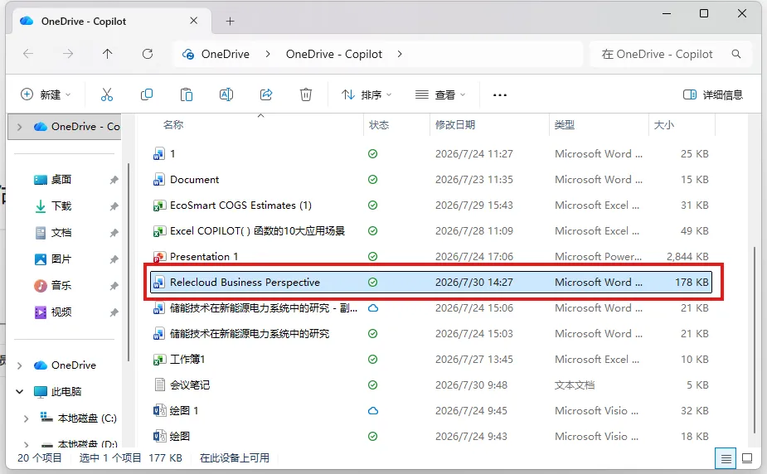Click the Copy icon in toolbar

tap(147, 94)
